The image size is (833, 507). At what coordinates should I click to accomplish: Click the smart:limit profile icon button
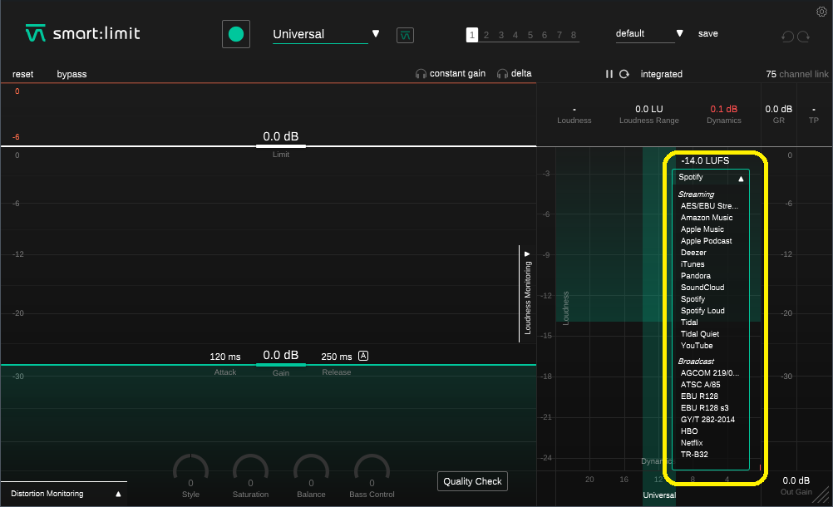[x=405, y=36]
